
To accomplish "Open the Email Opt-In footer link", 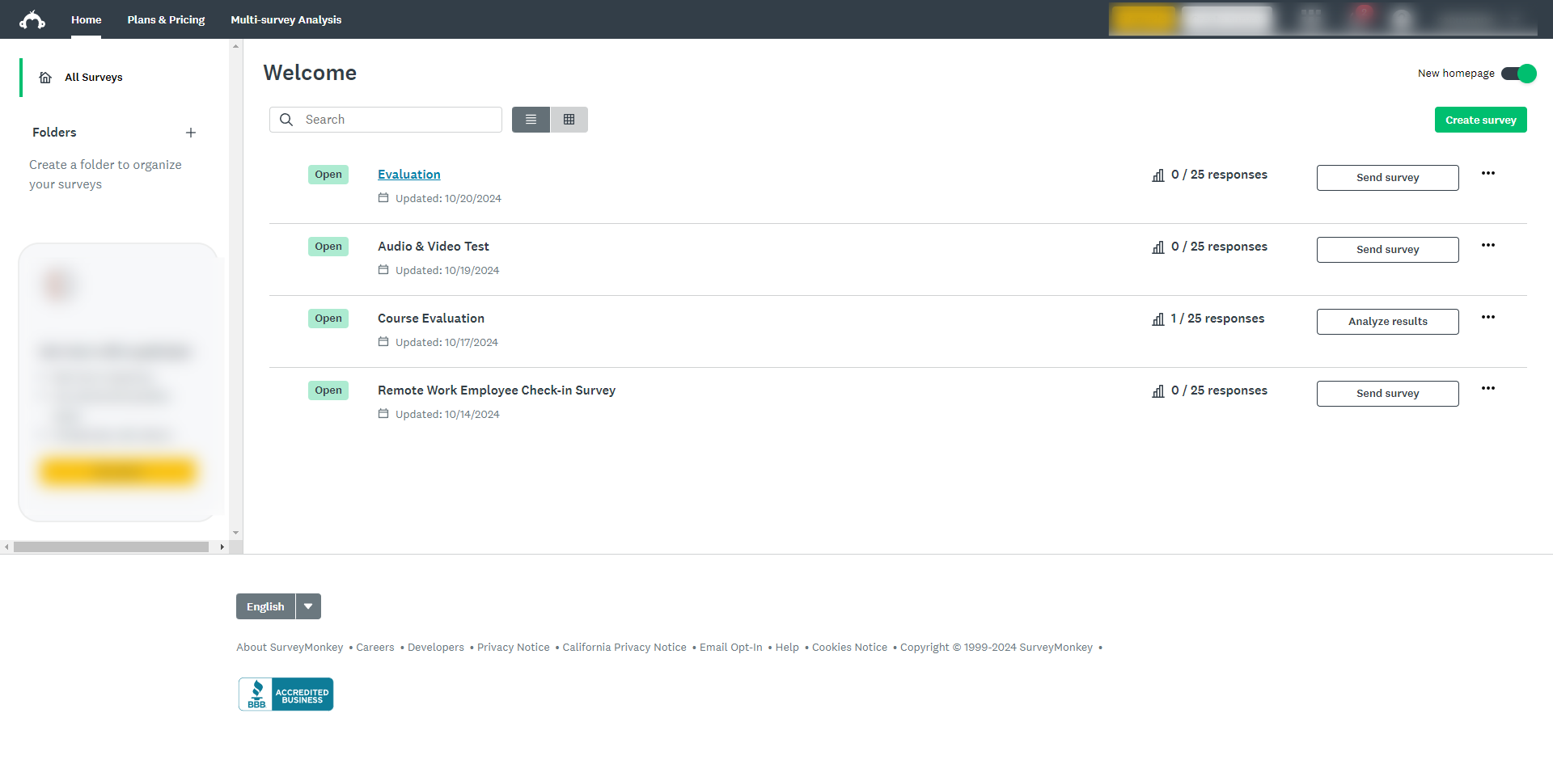I will 731,648.
